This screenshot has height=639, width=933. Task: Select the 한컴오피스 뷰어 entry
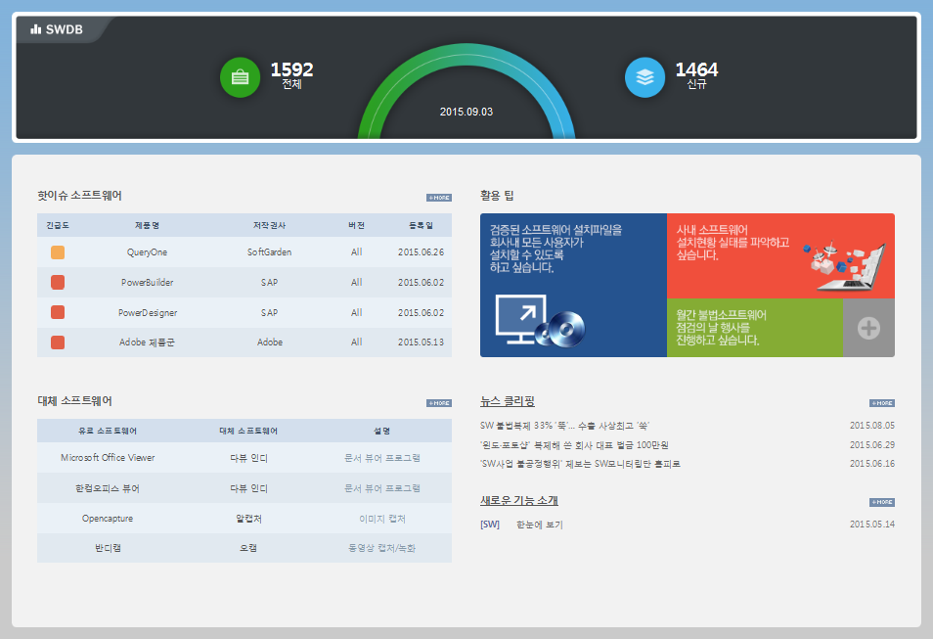(108, 488)
